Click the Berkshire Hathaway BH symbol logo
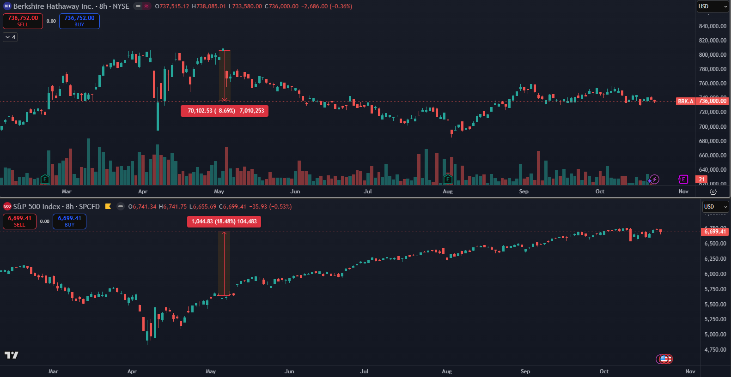 (x=7, y=6)
